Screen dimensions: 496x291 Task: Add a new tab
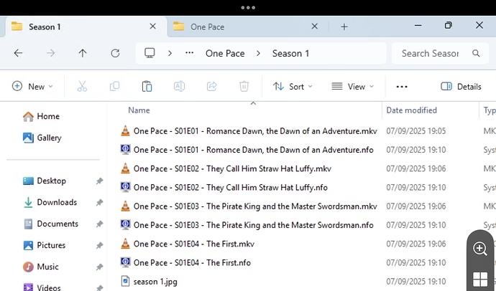pyautogui.click(x=344, y=27)
